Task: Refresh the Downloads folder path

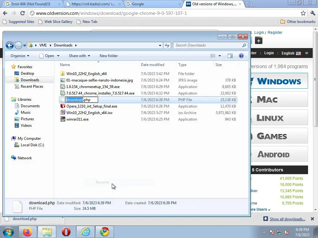Action: (x=167, y=45)
